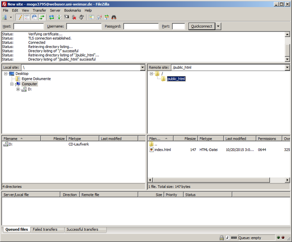Image resolution: width=292 pixels, height=242 pixels.
Task: Open the Site Manager icon
Action: point(5,17)
